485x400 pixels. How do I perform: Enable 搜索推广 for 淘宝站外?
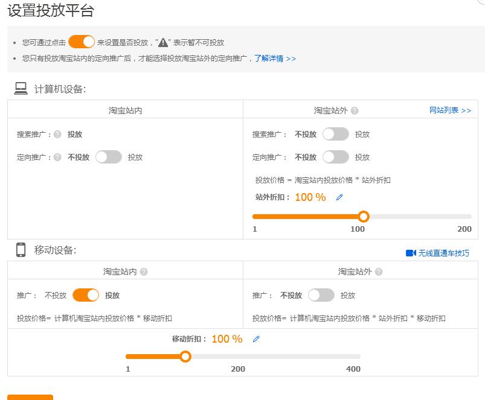click(336, 134)
